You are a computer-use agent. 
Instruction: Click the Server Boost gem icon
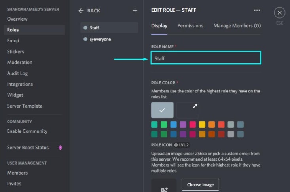(x=60, y=148)
